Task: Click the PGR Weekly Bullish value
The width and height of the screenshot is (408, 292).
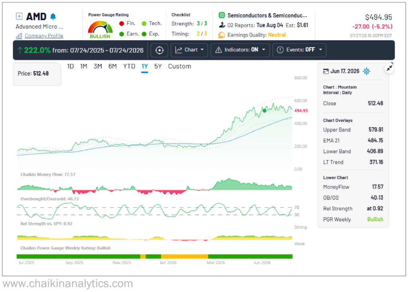Action: (x=375, y=219)
